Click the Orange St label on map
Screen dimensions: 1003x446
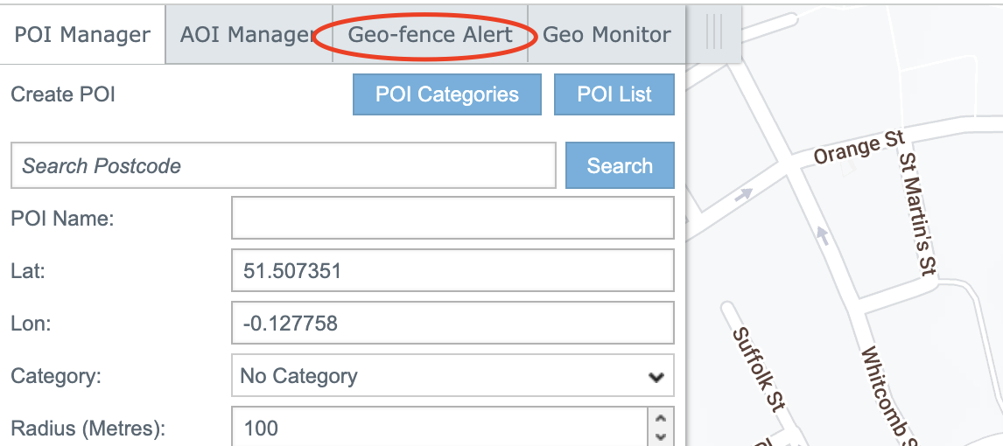pyautogui.click(x=859, y=148)
